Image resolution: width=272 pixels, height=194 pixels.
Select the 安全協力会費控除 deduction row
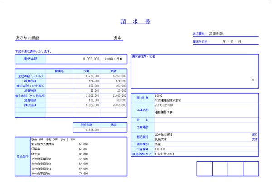43,143
